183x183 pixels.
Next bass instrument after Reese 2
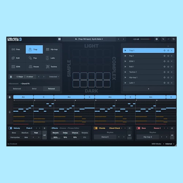[x=168, y=128]
